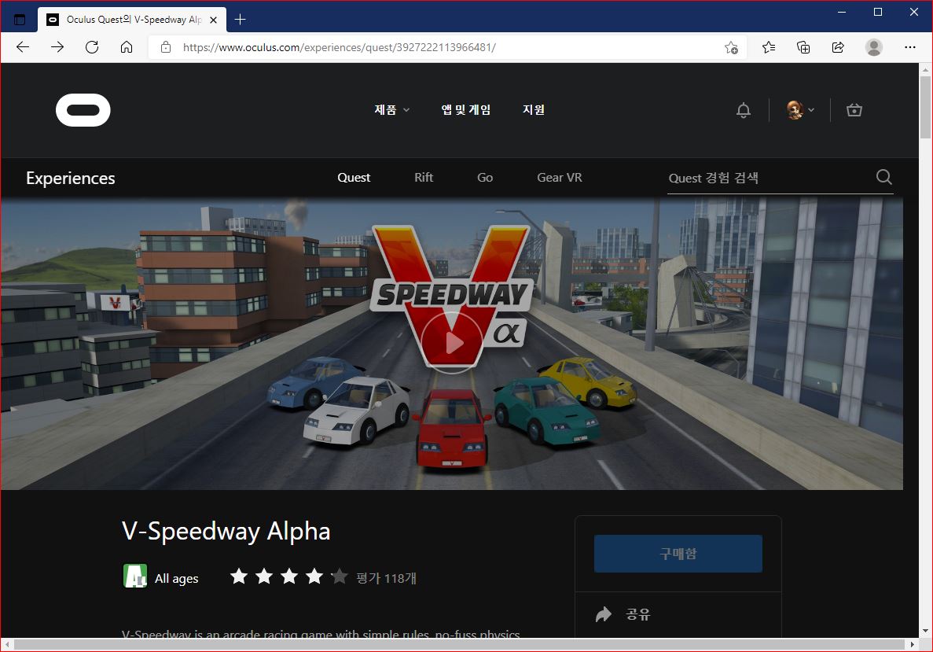Open the browser home page
933x652 pixels.
click(x=126, y=47)
